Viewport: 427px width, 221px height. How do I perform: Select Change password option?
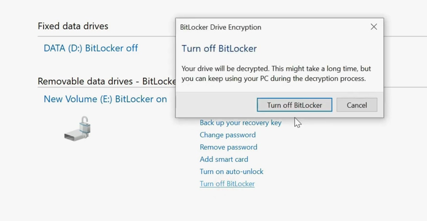point(227,135)
